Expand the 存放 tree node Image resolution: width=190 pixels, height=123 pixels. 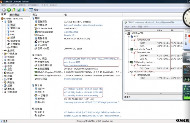pyautogui.click(x=2, y=66)
